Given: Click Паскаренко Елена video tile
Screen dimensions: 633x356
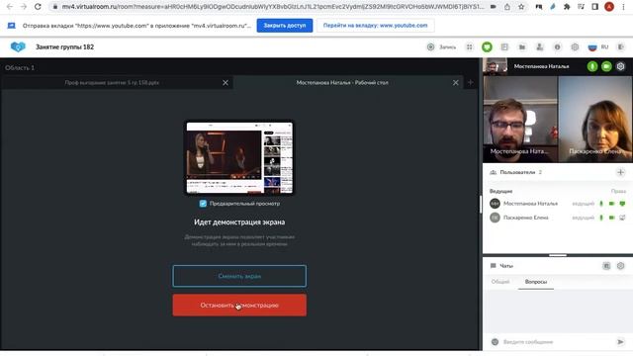Looking at the screenshot, I should [x=595, y=120].
